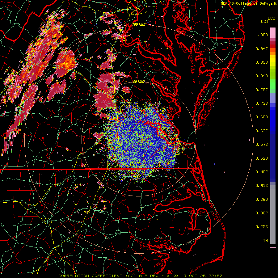Click the TH threshold legend label
278x278 pixels.
[x=265, y=241]
